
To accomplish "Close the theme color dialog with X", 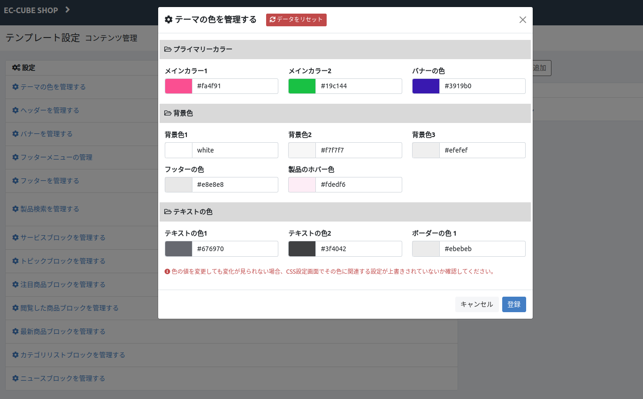I will click(522, 20).
